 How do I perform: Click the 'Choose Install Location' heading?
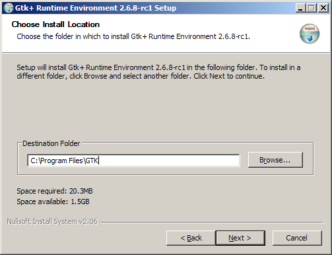(55, 24)
